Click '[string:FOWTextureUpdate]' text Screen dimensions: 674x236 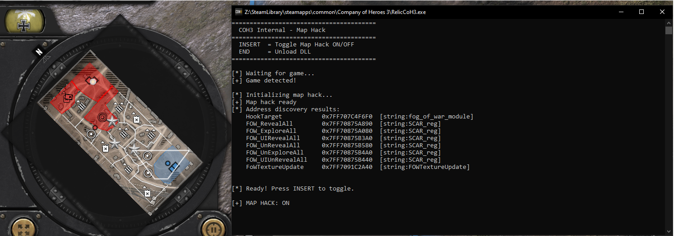pos(425,167)
